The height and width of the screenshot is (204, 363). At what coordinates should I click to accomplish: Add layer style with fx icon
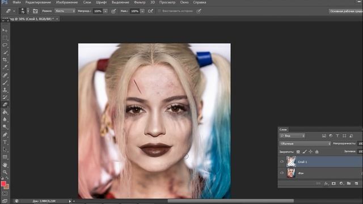[x=326, y=184]
